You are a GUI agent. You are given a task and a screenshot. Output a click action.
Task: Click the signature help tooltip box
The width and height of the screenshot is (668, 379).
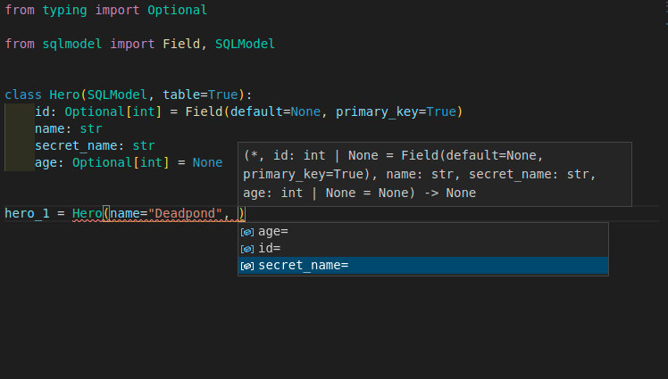coord(434,174)
